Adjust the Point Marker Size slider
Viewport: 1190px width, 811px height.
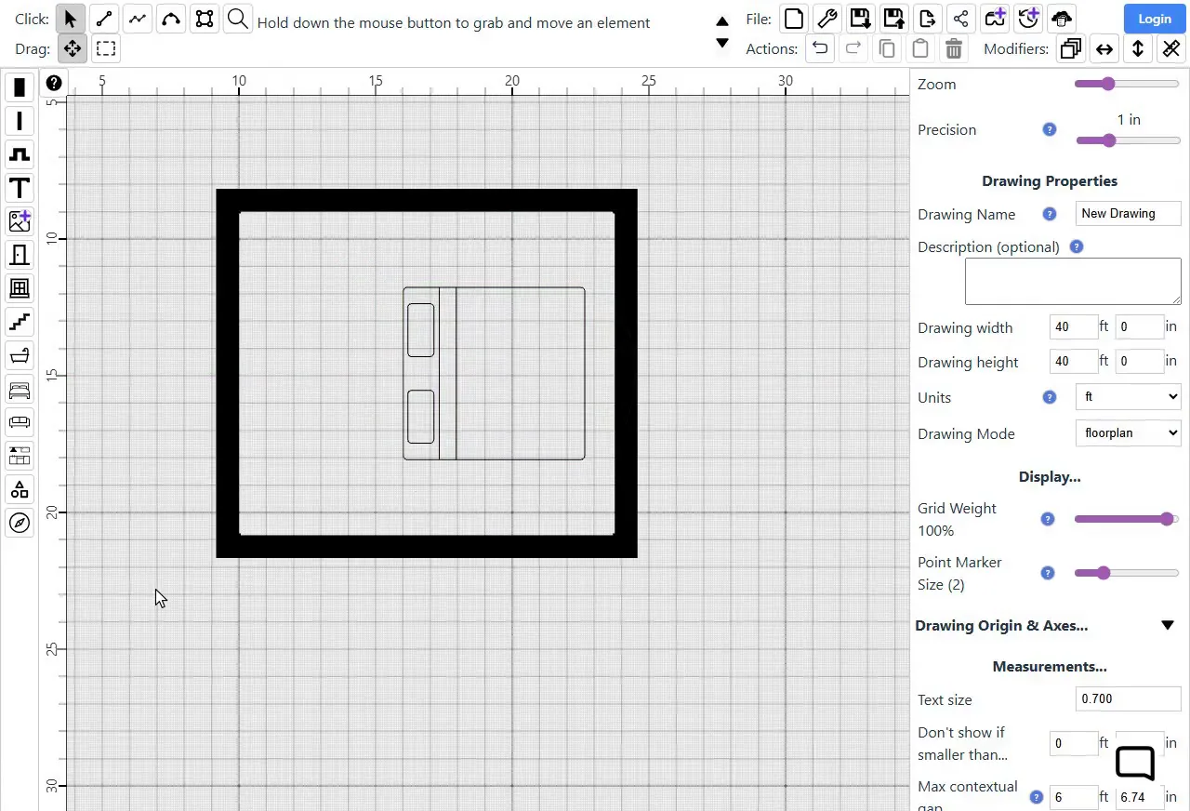(x=1127, y=573)
